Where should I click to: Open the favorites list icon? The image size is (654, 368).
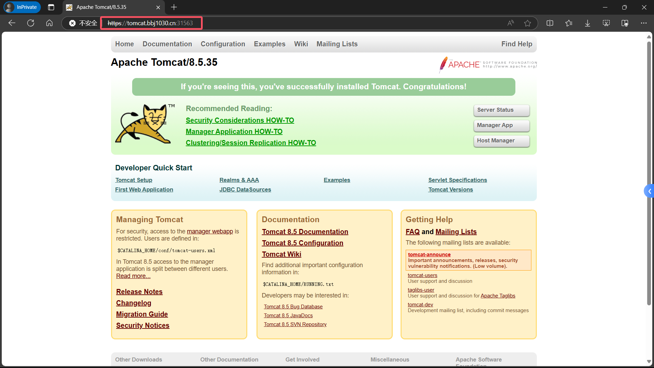tap(569, 23)
